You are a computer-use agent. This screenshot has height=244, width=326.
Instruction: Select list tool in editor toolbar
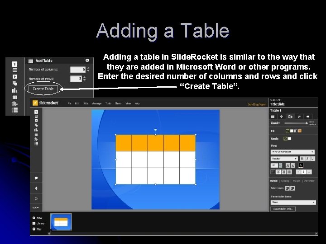point(36,144)
